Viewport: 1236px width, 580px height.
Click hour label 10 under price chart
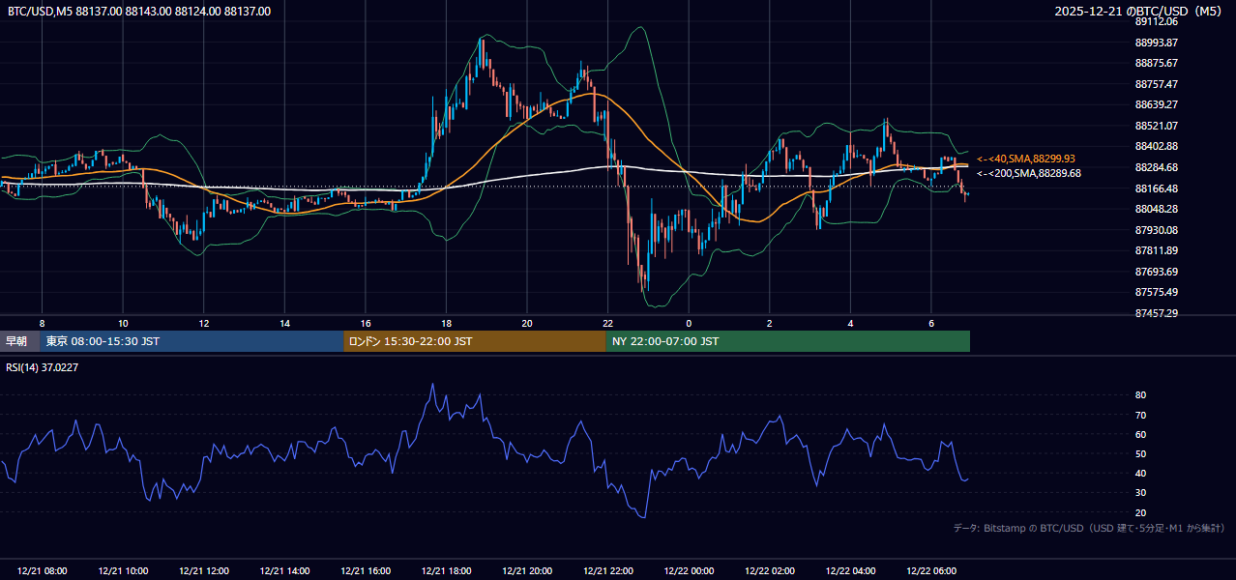coord(123,323)
